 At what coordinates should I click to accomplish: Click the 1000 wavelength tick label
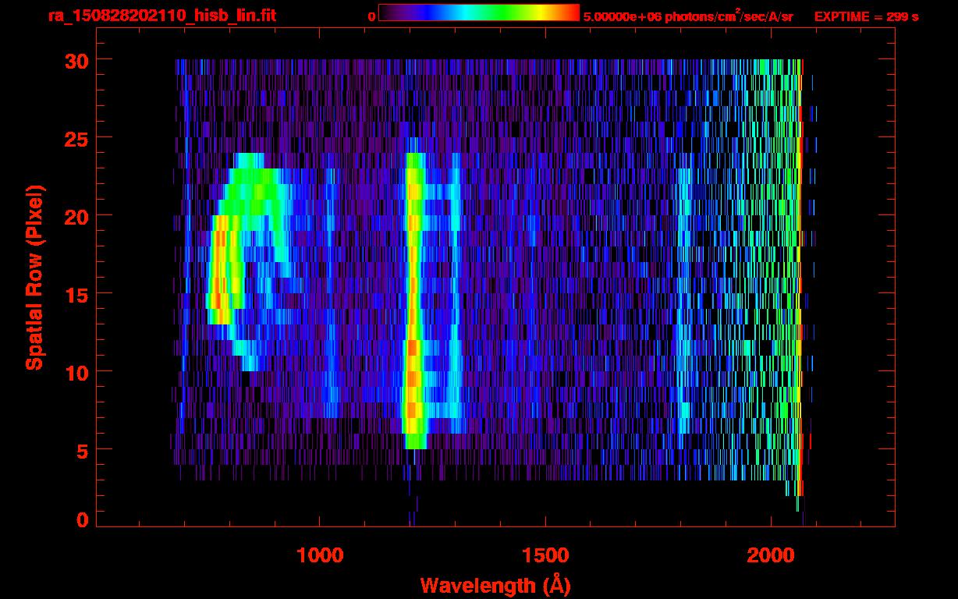click(x=320, y=555)
